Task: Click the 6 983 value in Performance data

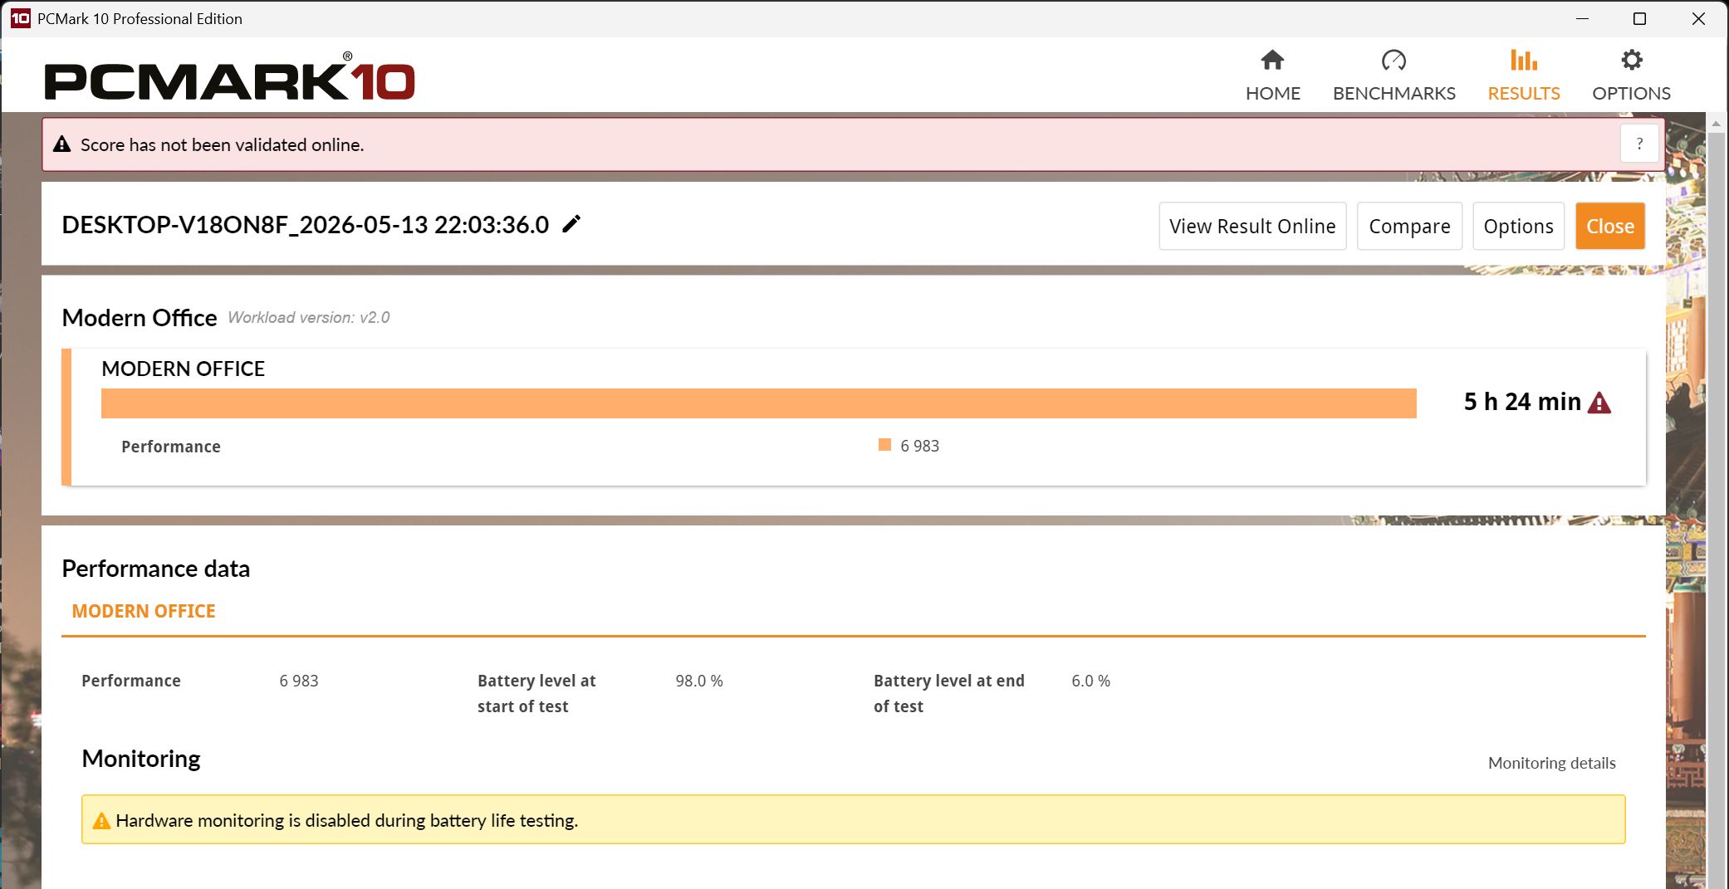Action: tap(299, 681)
